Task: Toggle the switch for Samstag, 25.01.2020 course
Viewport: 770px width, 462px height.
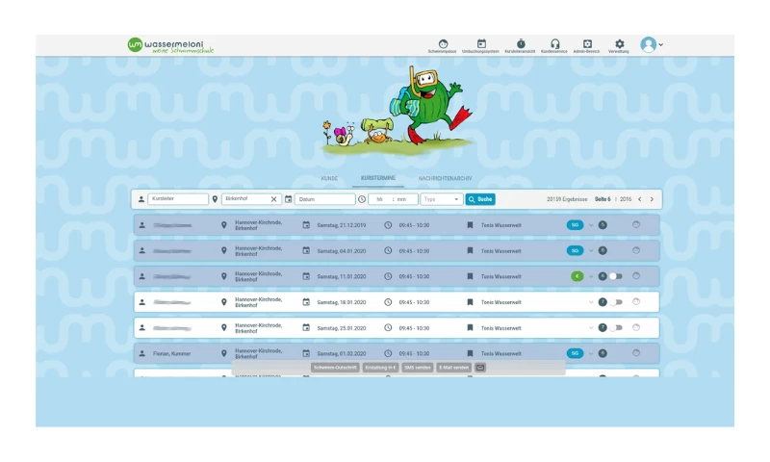Action: tap(615, 327)
